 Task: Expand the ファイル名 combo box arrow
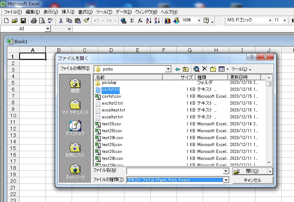tap(226, 171)
